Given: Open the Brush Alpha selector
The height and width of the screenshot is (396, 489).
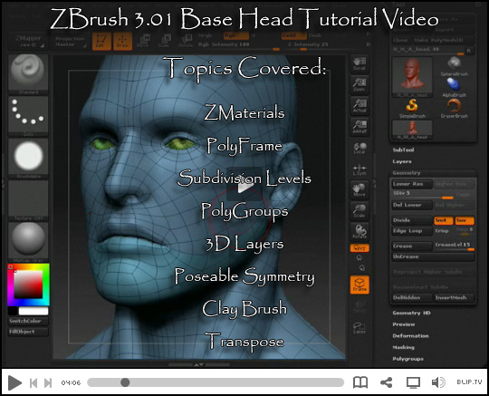Looking at the screenshot, I should point(28,159).
